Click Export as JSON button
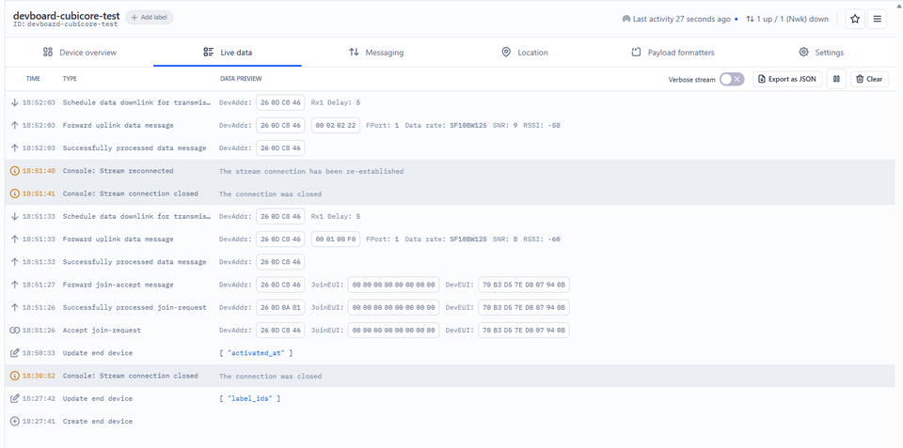 tap(787, 80)
